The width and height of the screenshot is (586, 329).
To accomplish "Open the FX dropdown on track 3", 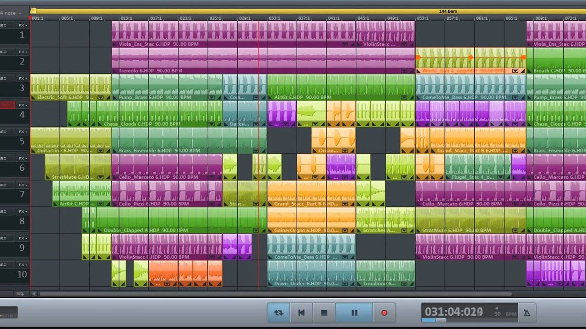I will (x=22, y=79).
